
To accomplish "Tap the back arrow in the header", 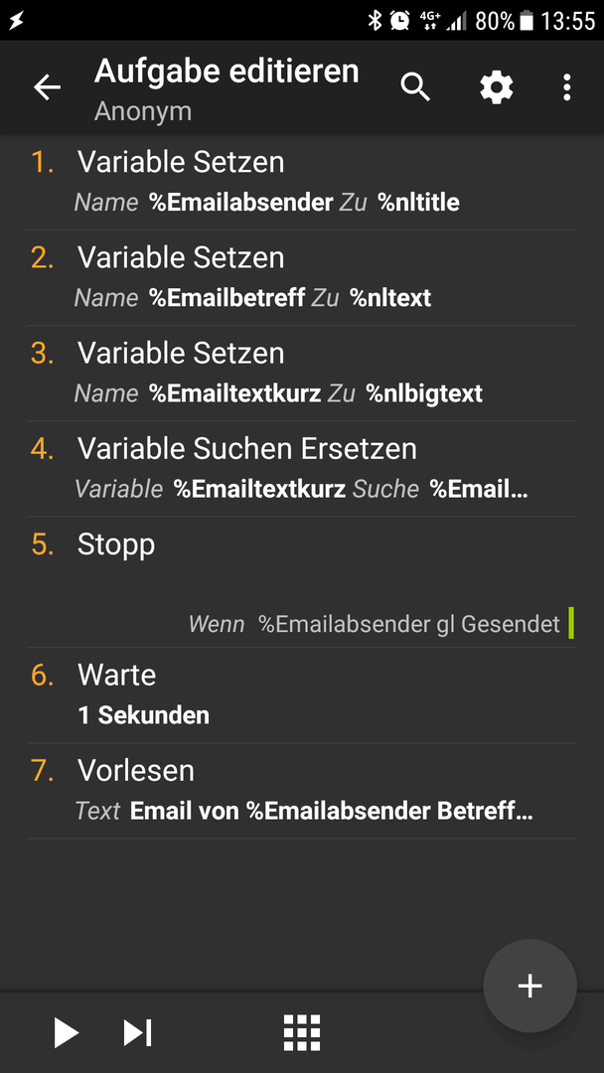I will click(x=48, y=87).
